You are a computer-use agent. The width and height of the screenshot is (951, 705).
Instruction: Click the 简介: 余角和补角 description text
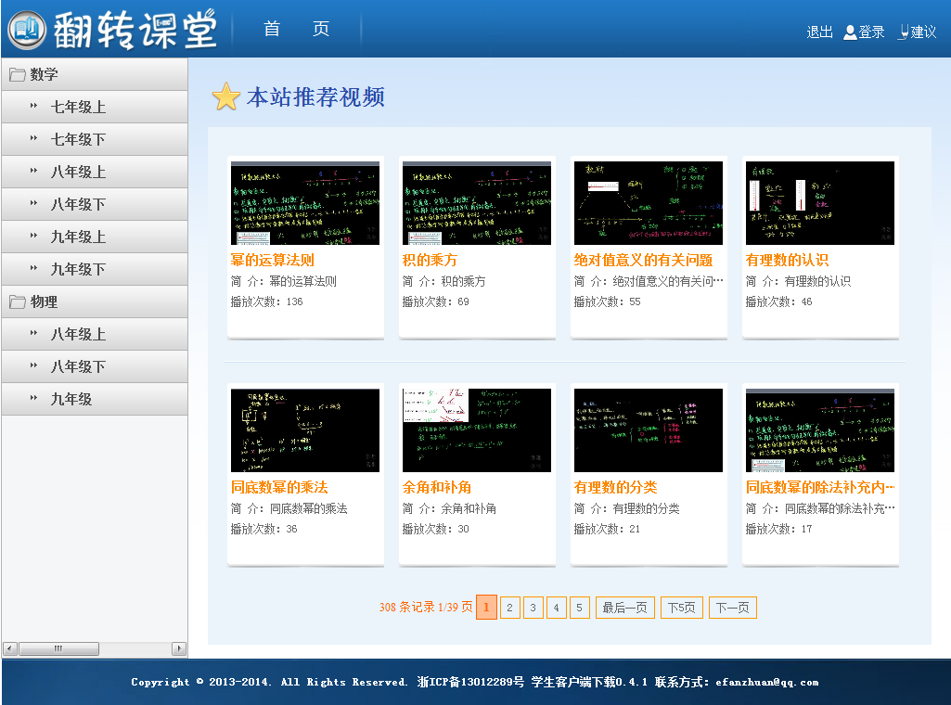pyautogui.click(x=449, y=508)
